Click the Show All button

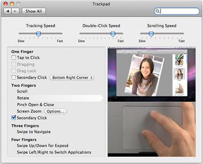point(34,11)
